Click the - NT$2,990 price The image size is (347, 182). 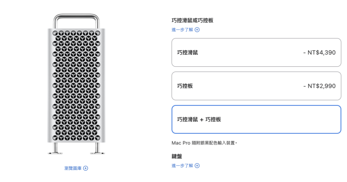click(319, 86)
